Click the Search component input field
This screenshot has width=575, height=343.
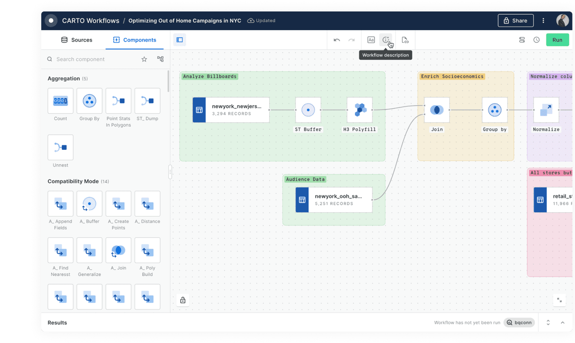(96, 59)
